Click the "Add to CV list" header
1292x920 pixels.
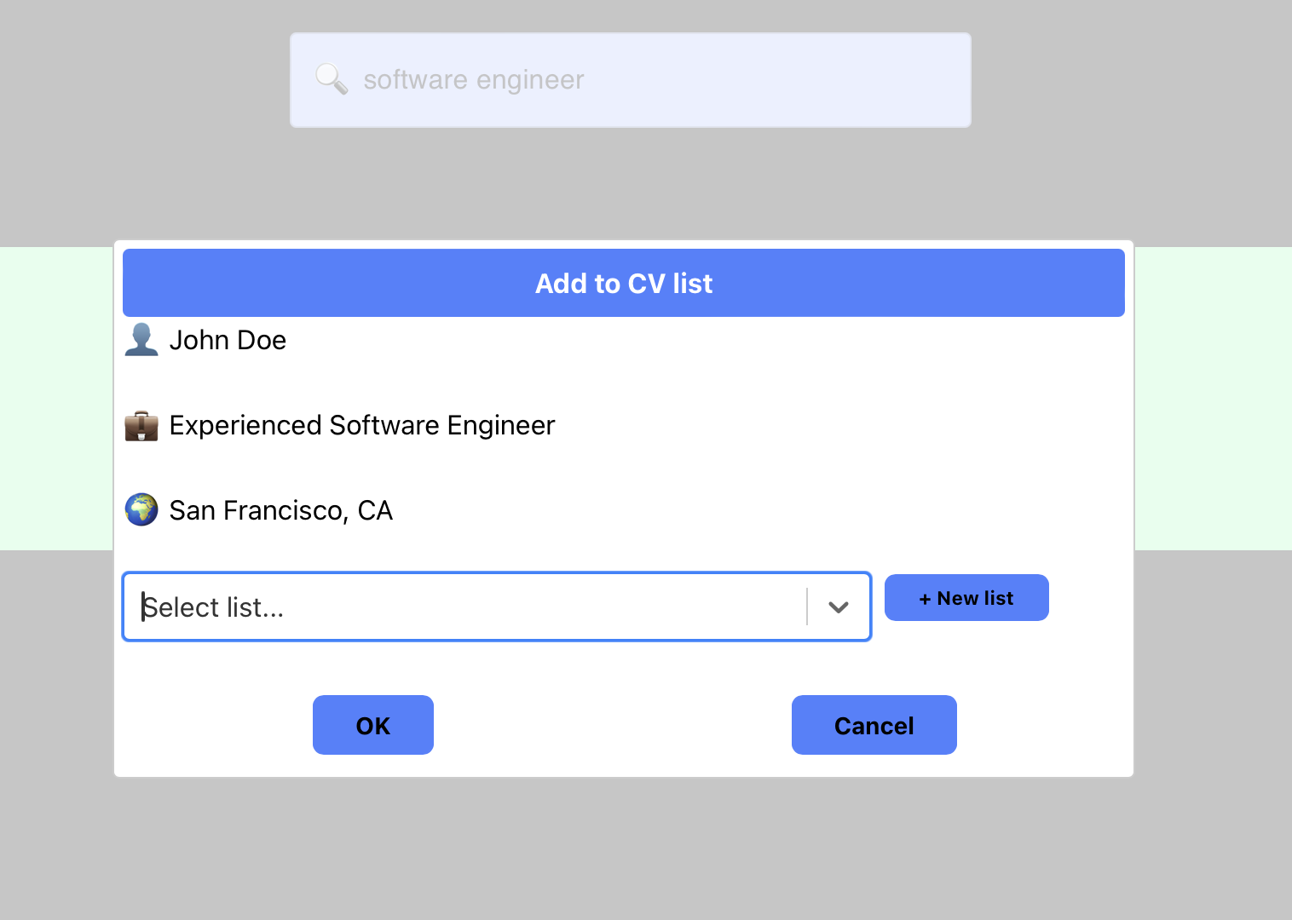(624, 283)
